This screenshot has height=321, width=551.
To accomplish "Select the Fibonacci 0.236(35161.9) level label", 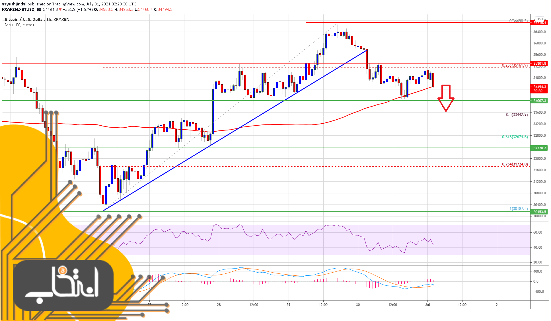I will point(515,65).
